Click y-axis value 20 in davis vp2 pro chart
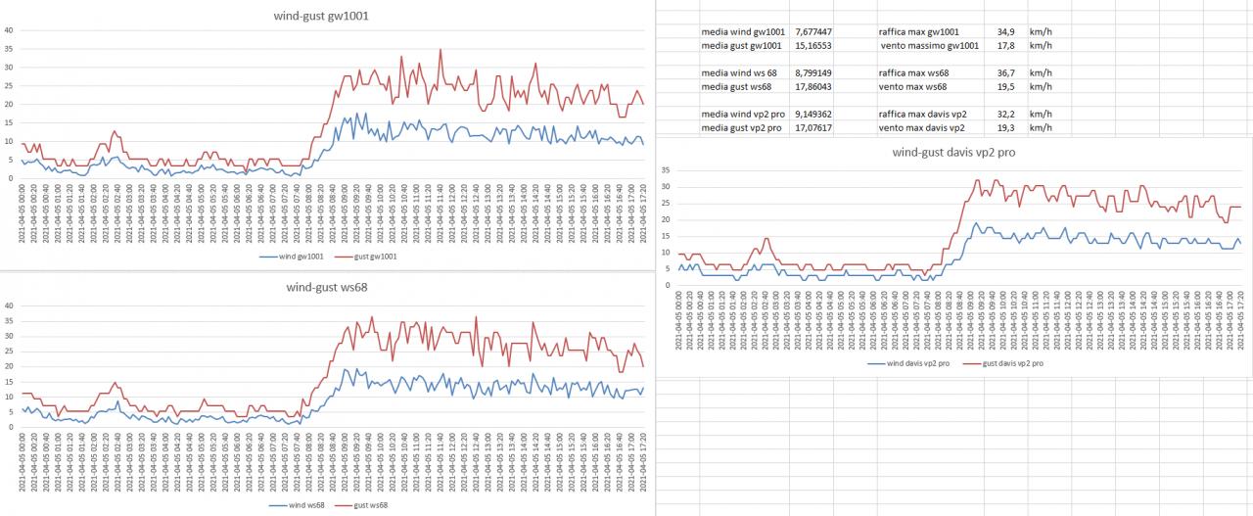Image resolution: width=1253 pixels, height=516 pixels. click(666, 220)
